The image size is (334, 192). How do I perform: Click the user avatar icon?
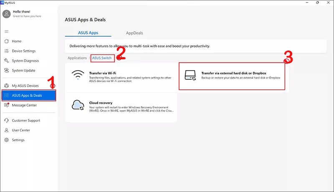(6, 14)
